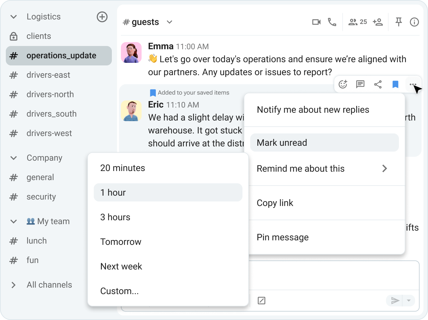The width and height of the screenshot is (428, 320).
Task: Start a voice call from the channel header
Action: point(332,22)
